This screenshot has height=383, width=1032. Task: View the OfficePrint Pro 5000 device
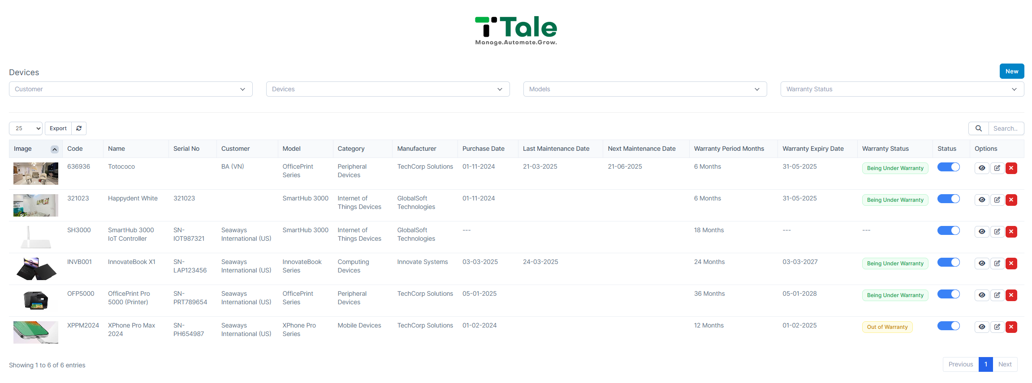982,295
